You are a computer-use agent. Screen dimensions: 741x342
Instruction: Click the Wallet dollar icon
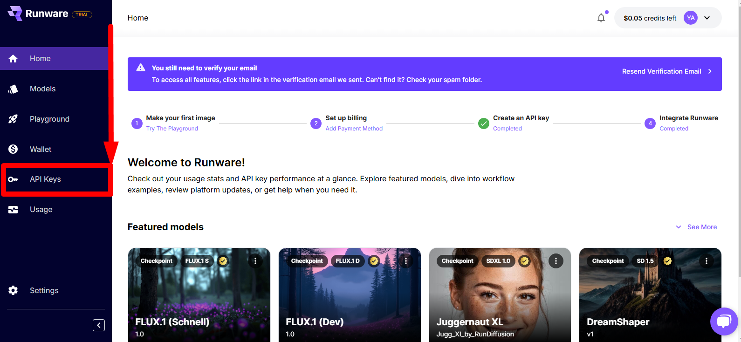click(13, 149)
